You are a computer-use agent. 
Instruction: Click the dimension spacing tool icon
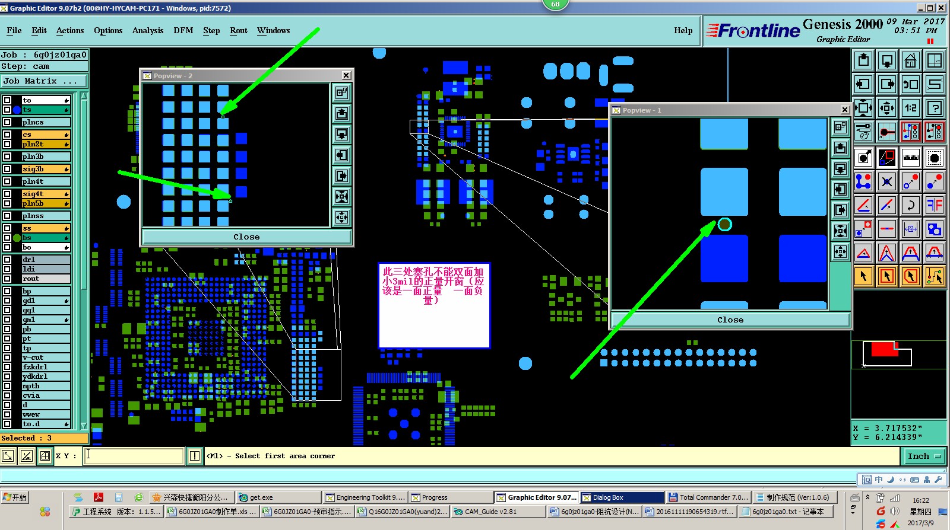911,229
